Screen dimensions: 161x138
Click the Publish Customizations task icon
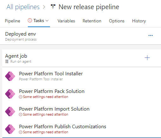10,129
